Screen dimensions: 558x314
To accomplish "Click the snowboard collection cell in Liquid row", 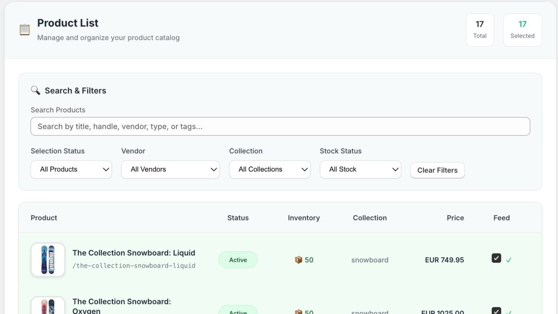I will click(x=370, y=260).
